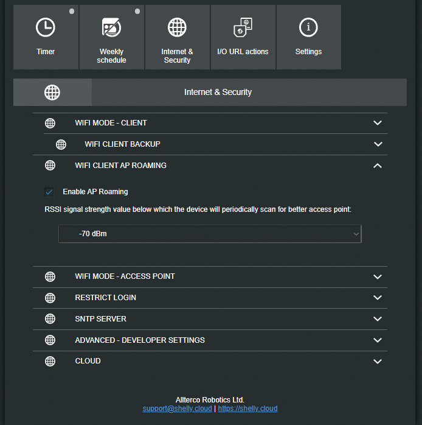Expand the SNTP SERVER section chevron
This screenshot has width=422, height=425.
(x=378, y=319)
